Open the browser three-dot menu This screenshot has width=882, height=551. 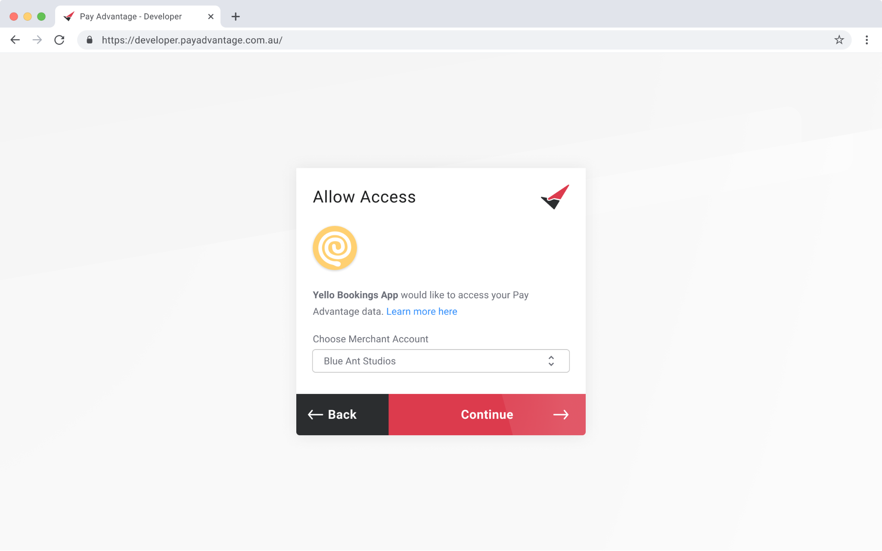[x=866, y=40]
